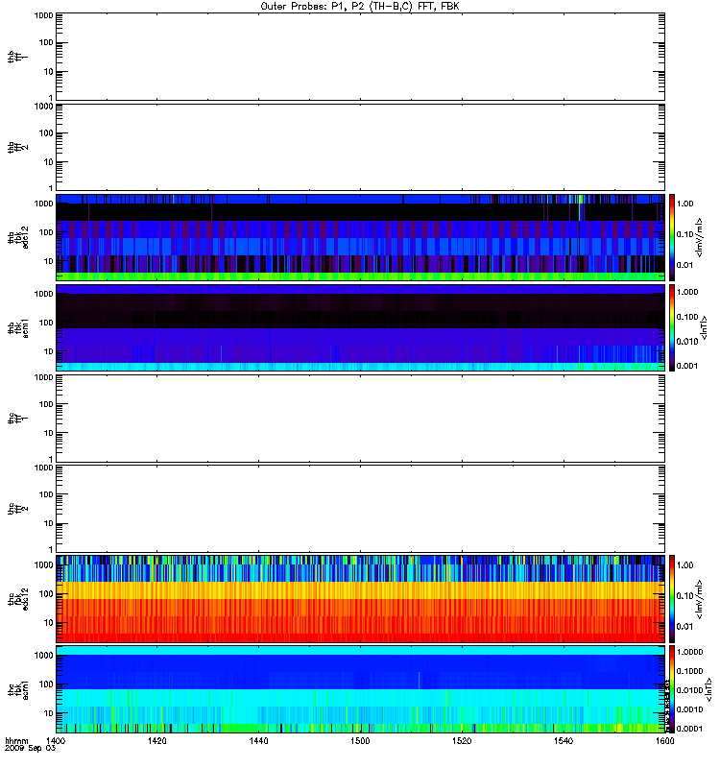Click the '1440' time axis label

[x=258, y=740]
